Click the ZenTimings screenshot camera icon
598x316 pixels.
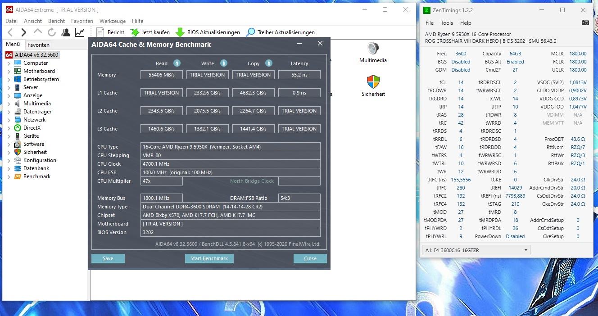click(x=585, y=23)
